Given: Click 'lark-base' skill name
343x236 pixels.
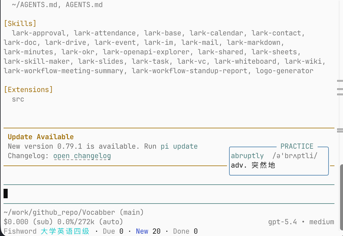Looking at the screenshot, I should point(163,33).
